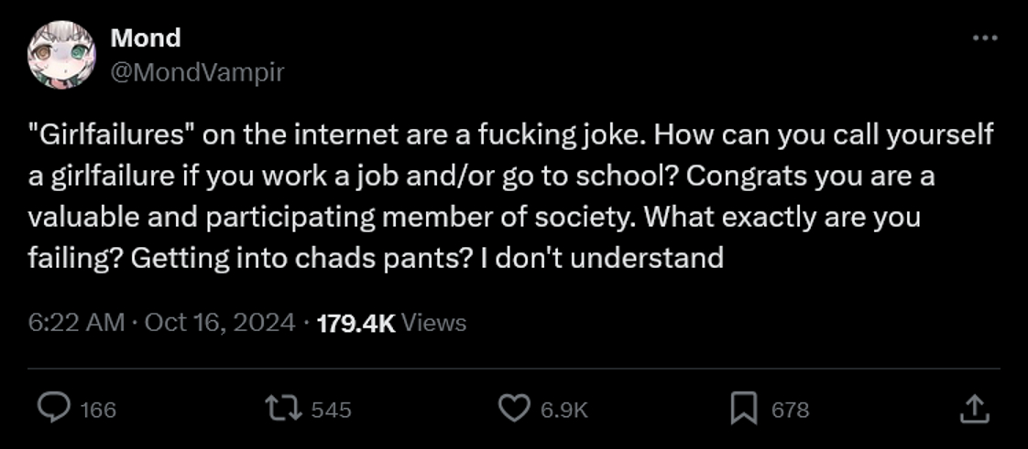1028x449 pixels.
Task: Click the Views label beside the count
Action: click(433, 323)
